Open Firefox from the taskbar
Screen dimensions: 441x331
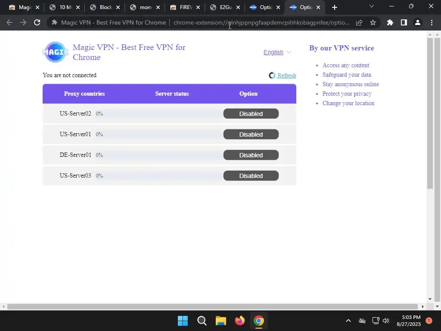pos(239,321)
